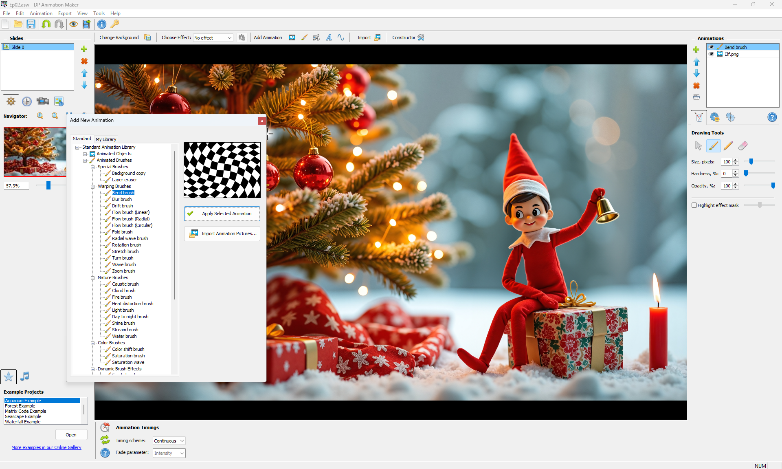This screenshot has height=469, width=782.
Task: Delete selected animation with red X
Action: coord(696,86)
